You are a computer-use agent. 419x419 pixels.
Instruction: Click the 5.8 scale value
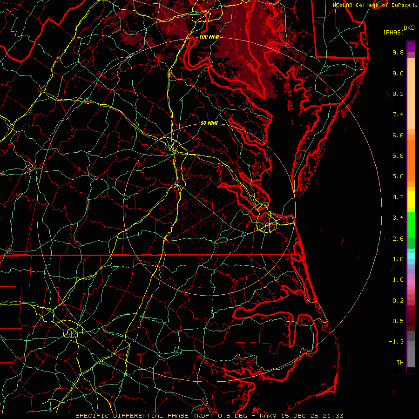click(x=398, y=156)
